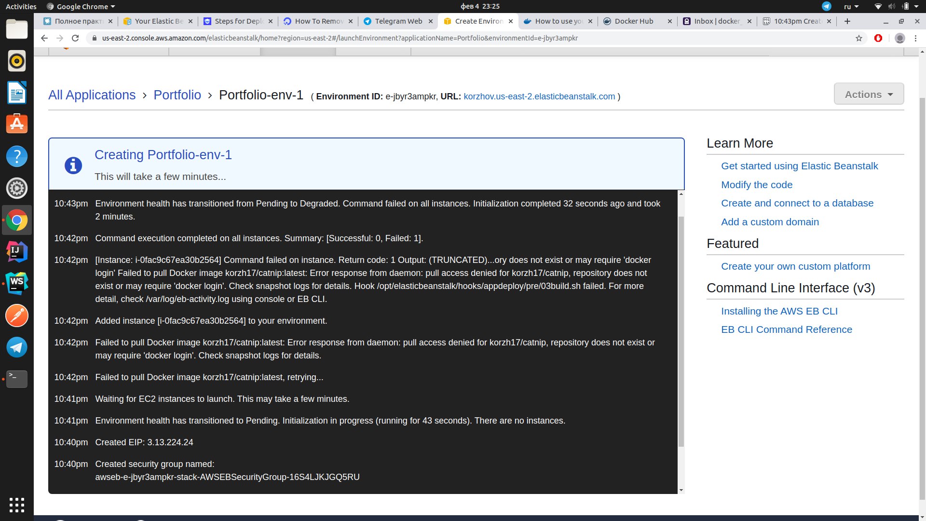Click event log scroll-up arrow
This screenshot has width=926, height=521.
(x=681, y=193)
